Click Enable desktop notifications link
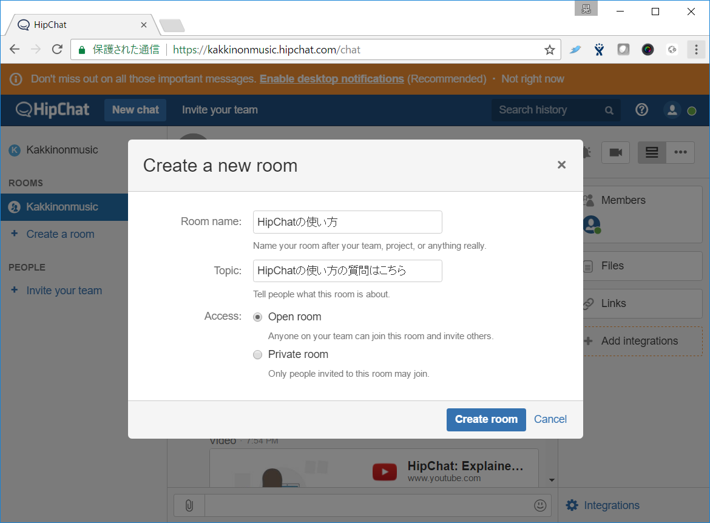Image resolution: width=710 pixels, height=523 pixels. point(331,79)
